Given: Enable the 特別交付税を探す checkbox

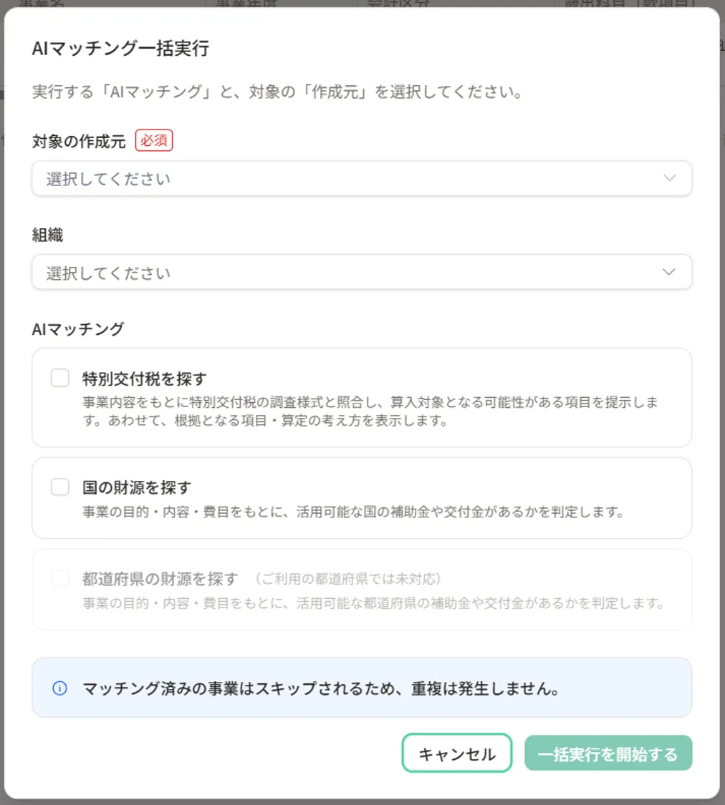Looking at the screenshot, I should coord(60,377).
